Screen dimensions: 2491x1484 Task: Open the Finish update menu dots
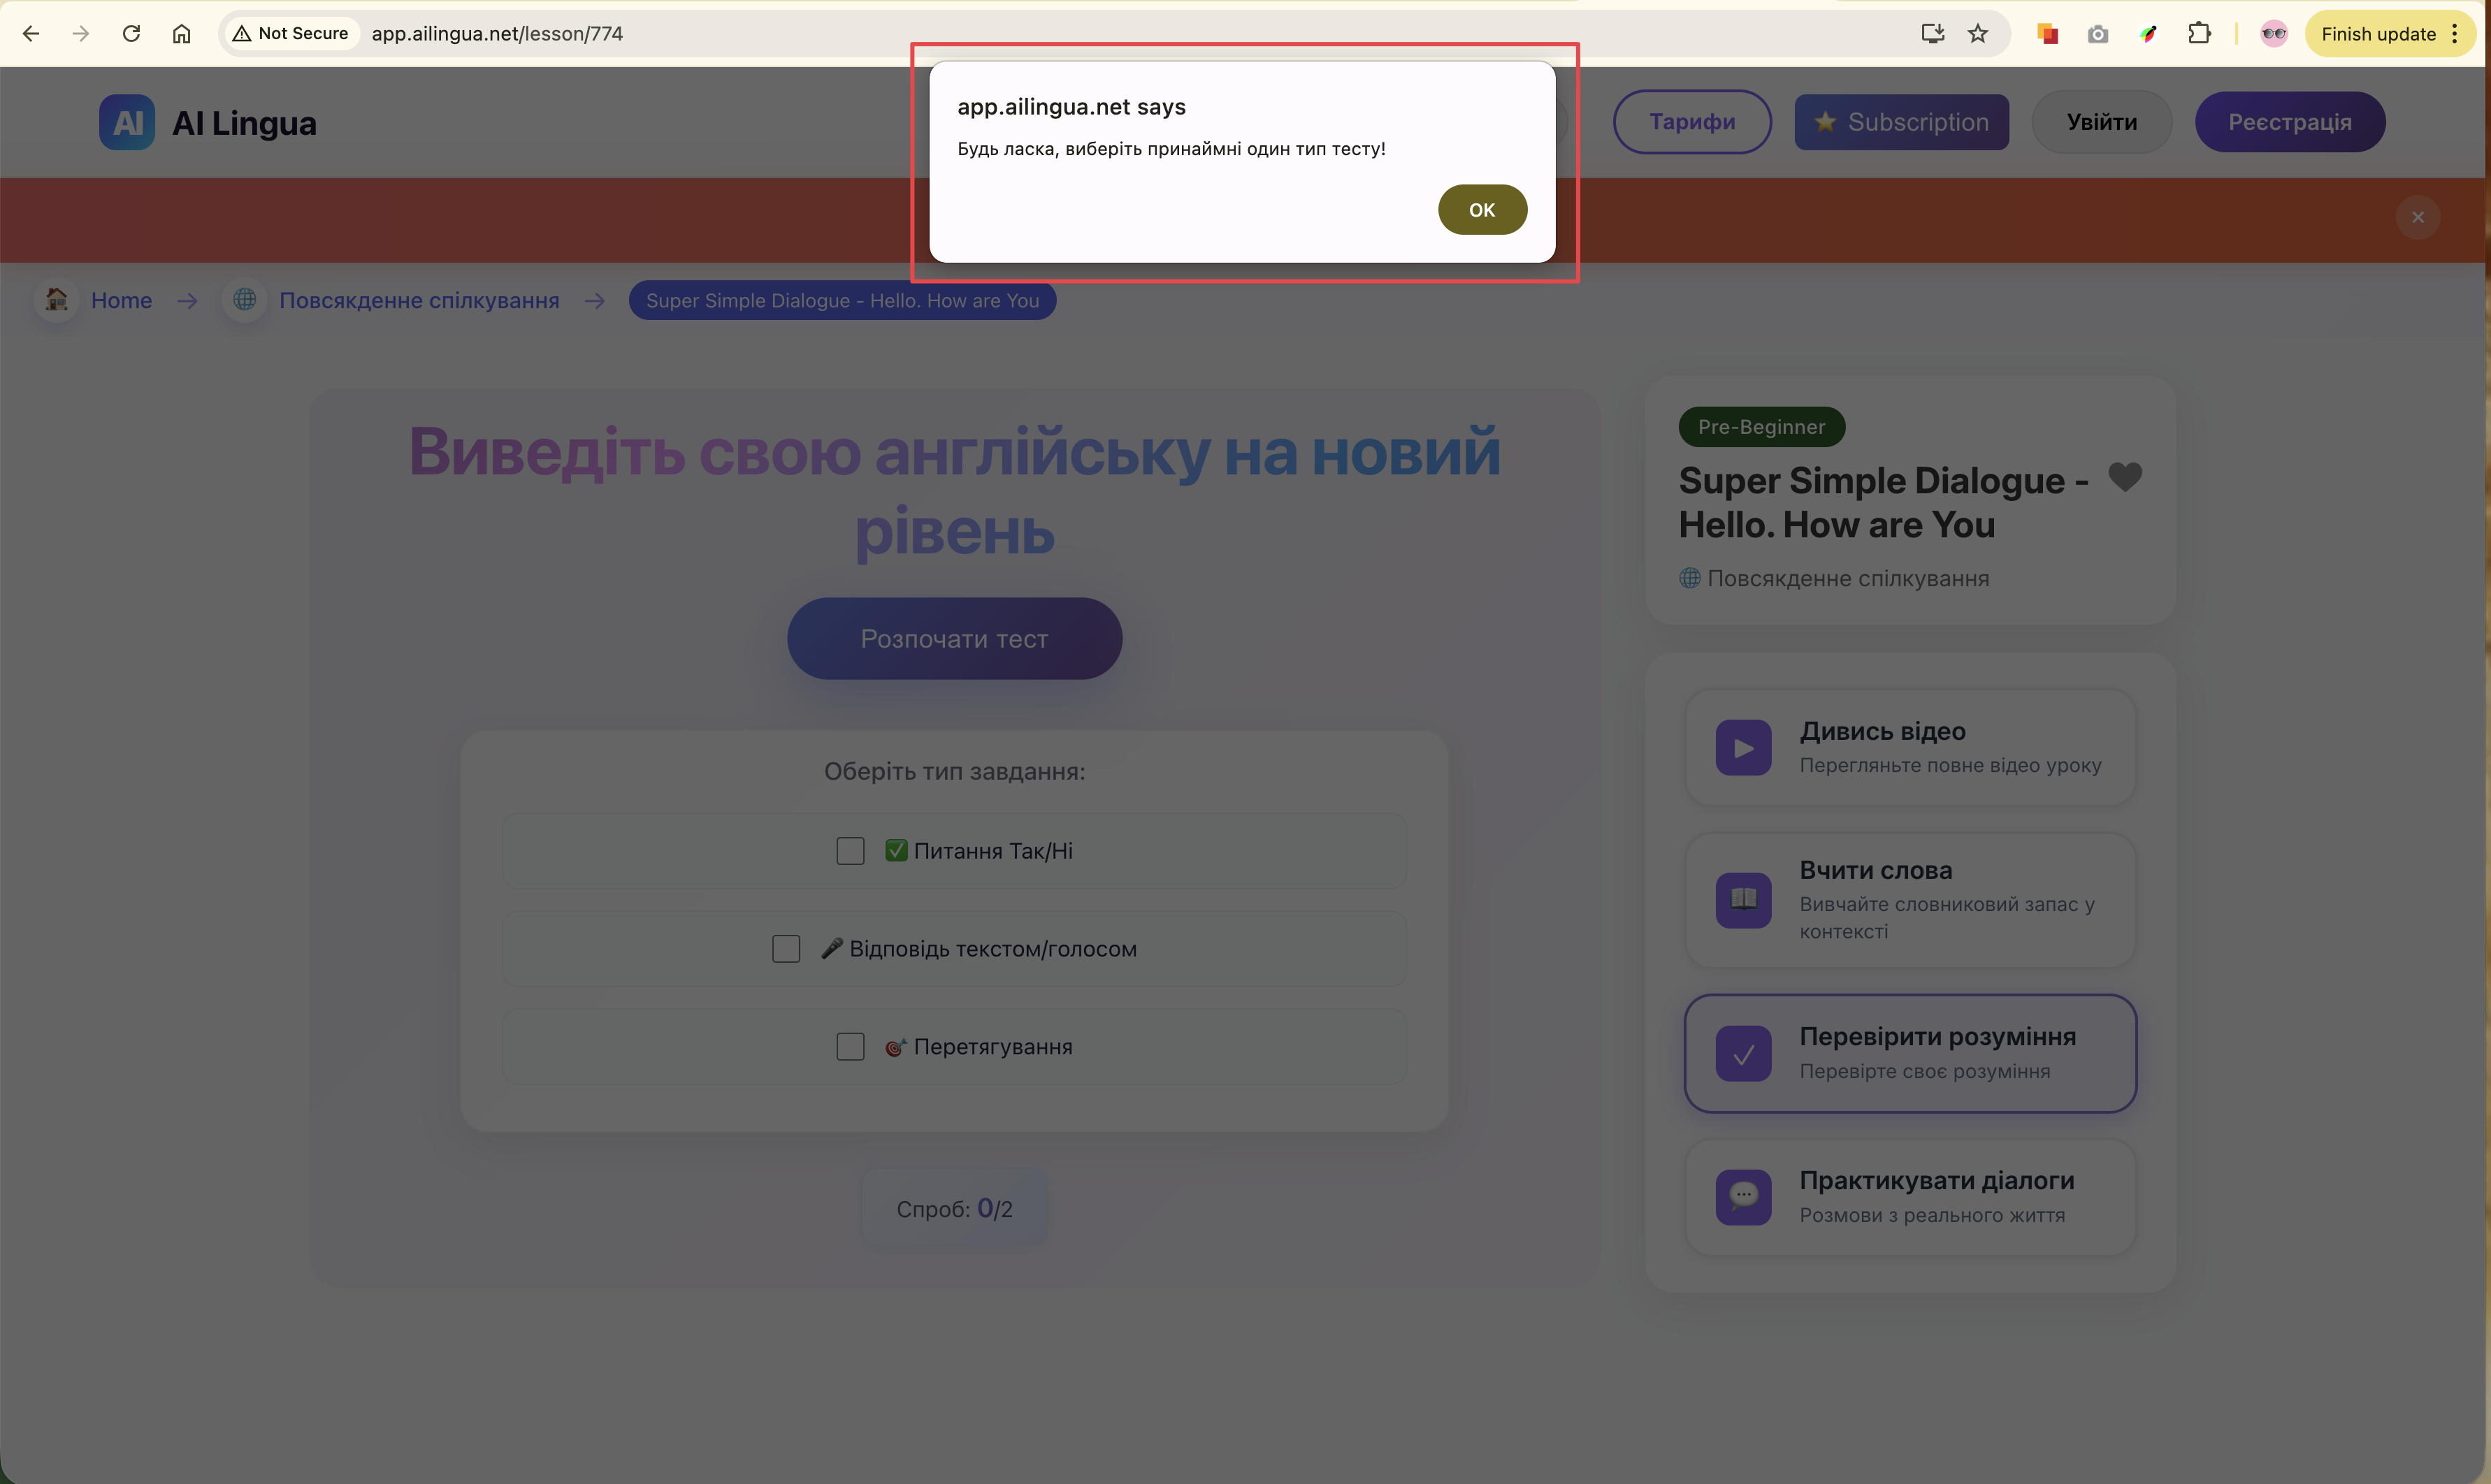(x=2454, y=34)
